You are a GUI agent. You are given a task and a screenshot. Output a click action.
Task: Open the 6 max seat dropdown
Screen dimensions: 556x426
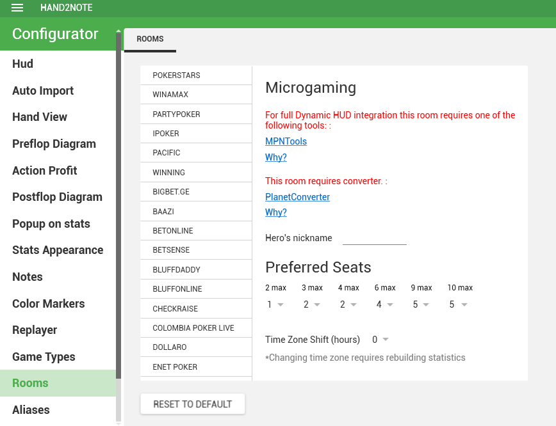385,304
